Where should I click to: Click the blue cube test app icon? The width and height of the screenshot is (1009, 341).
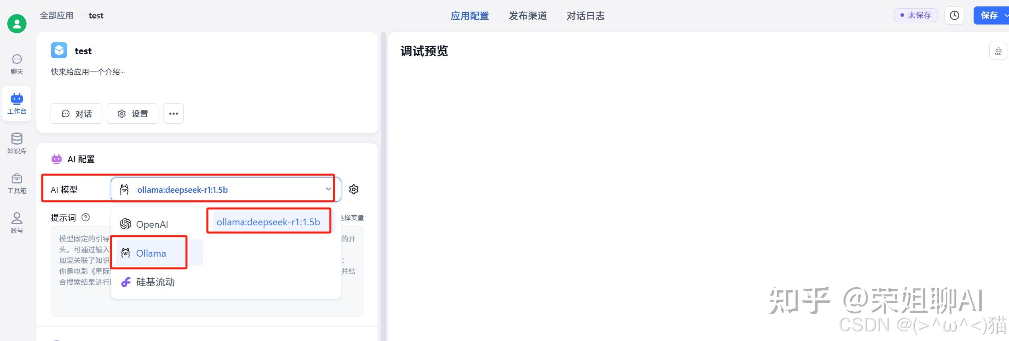59,51
